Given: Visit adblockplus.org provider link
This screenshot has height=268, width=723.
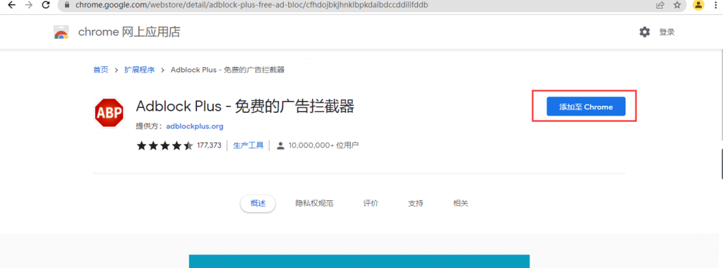Looking at the screenshot, I should click(195, 126).
